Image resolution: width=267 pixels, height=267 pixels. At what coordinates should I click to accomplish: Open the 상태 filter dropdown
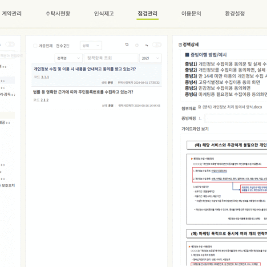[91, 46]
